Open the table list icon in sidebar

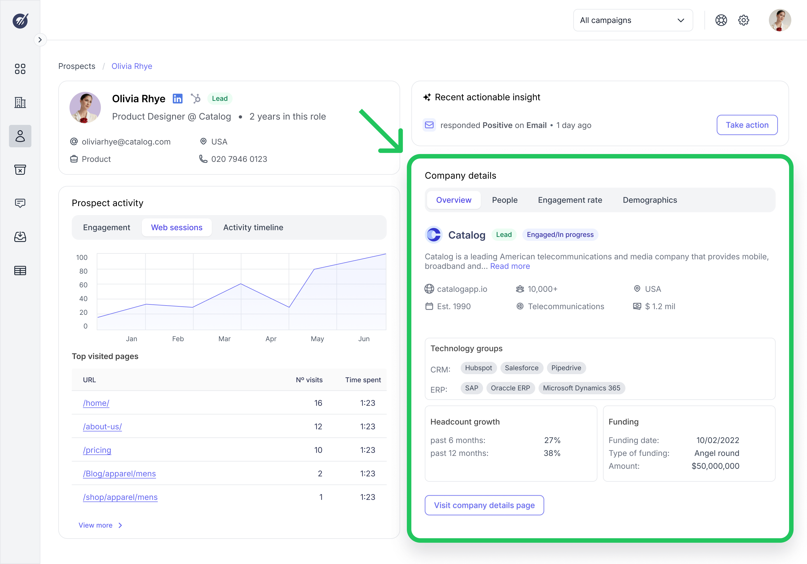pyautogui.click(x=20, y=271)
